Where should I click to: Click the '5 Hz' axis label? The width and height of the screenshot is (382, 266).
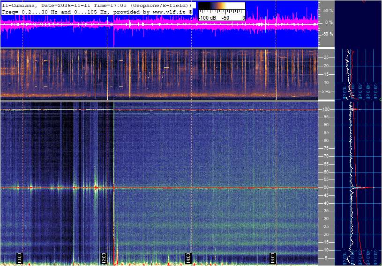tap(326, 92)
